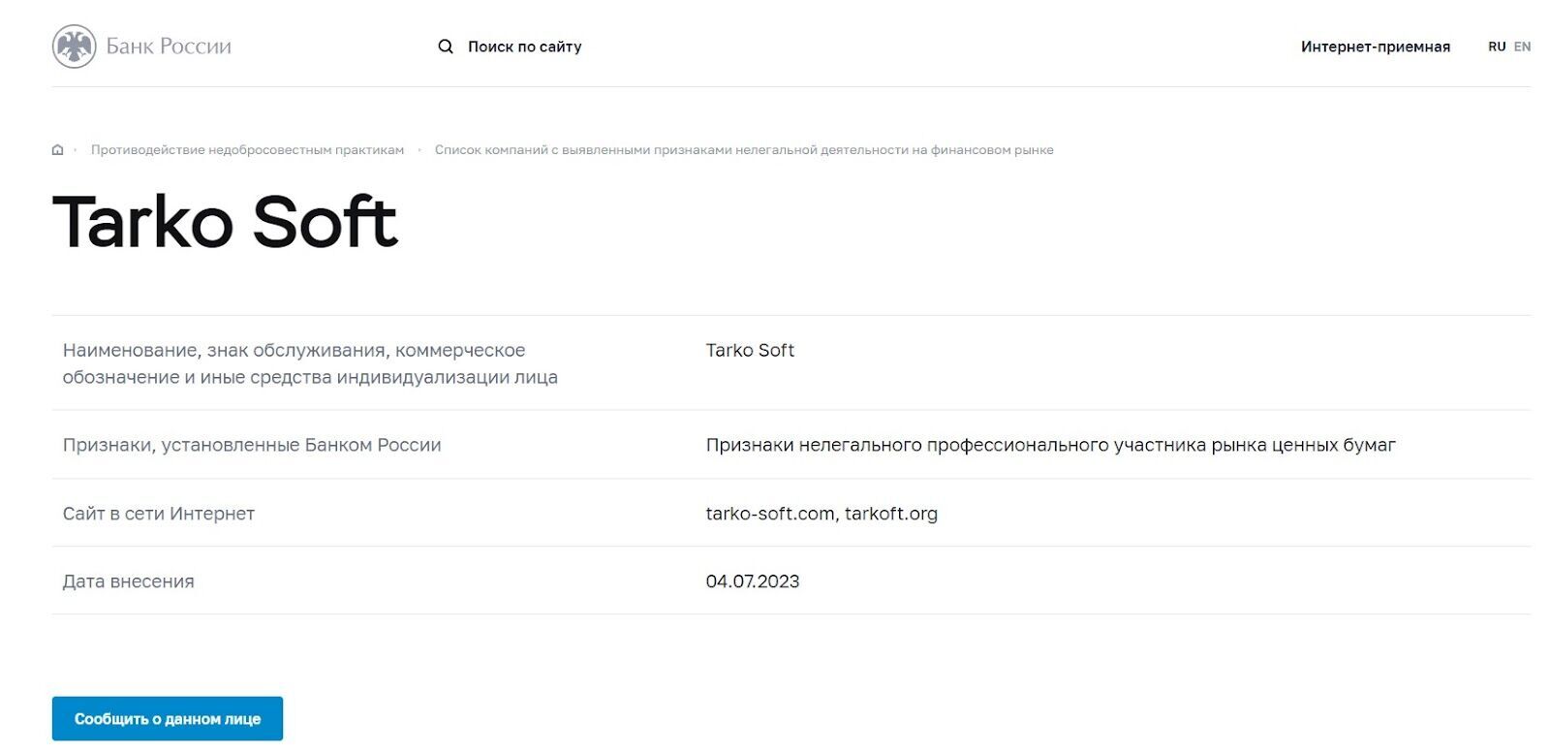Click the date 04.07.2023 entry
This screenshot has height=753, width=1550.
[753, 581]
